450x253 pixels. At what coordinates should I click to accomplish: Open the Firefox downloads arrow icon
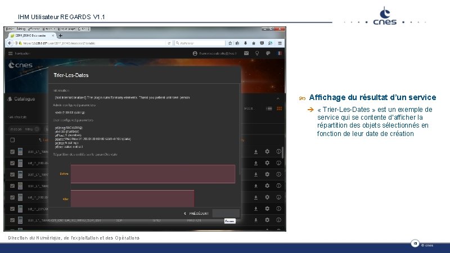(245, 43)
